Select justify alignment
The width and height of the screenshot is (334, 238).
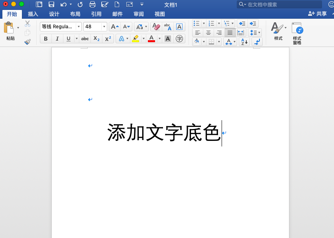click(x=230, y=33)
